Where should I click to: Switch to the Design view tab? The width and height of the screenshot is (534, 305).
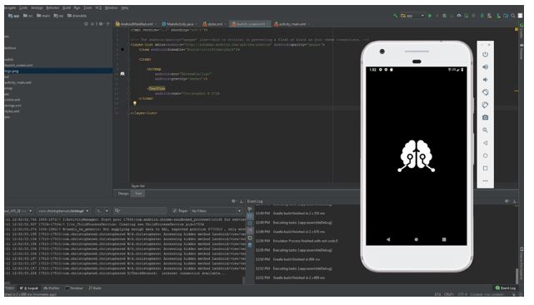[123, 194]
